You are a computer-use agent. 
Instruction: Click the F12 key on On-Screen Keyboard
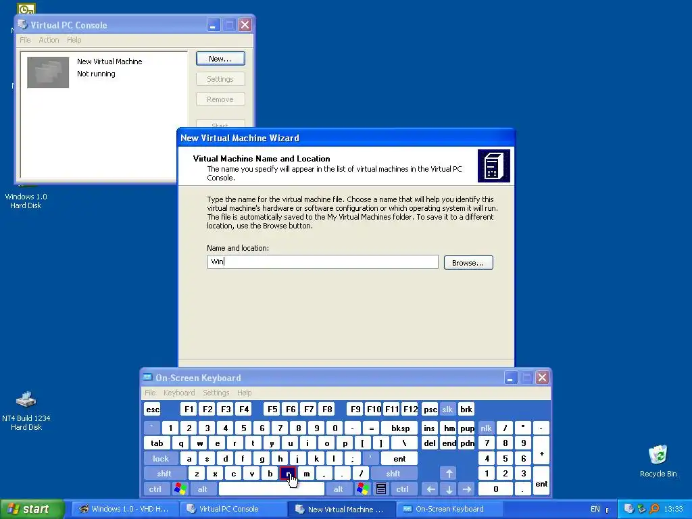(410, 409)
